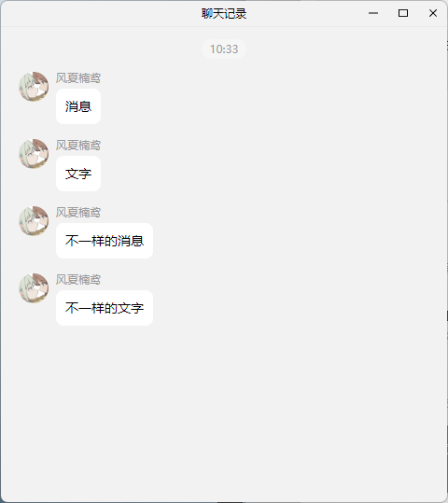Click the 10:33 timestamp label
This screenshot has width=448, height=503.
point(224,49)
